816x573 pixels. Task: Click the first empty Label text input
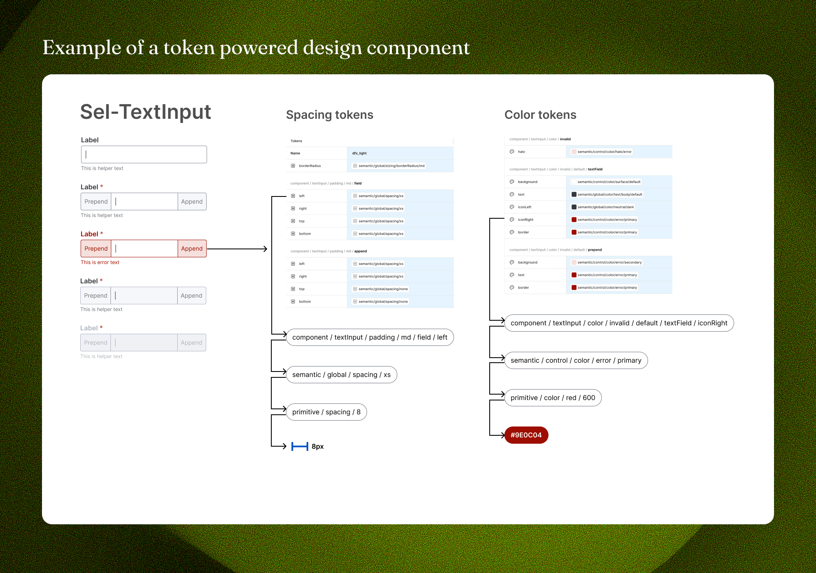pos(144,154)
